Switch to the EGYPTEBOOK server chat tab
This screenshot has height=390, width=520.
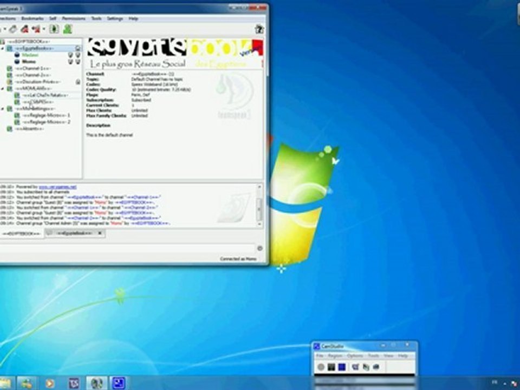click(22, 234)
